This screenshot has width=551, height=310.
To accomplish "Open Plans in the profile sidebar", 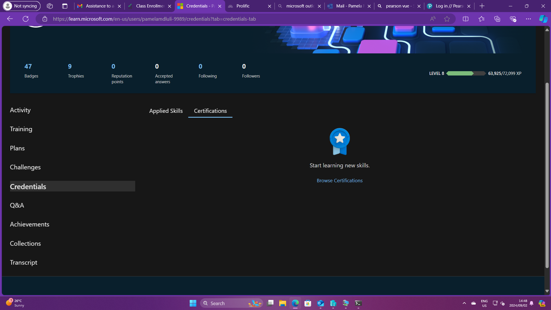I will click(17, 148).
